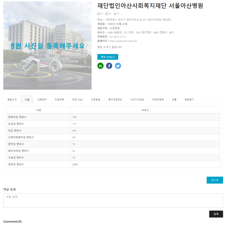Click the value 73 in the table
The width and height of the screenshot is (225, 225).
73,158
